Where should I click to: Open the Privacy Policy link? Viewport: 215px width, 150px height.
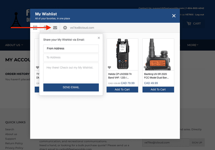[x=14, y=148]
